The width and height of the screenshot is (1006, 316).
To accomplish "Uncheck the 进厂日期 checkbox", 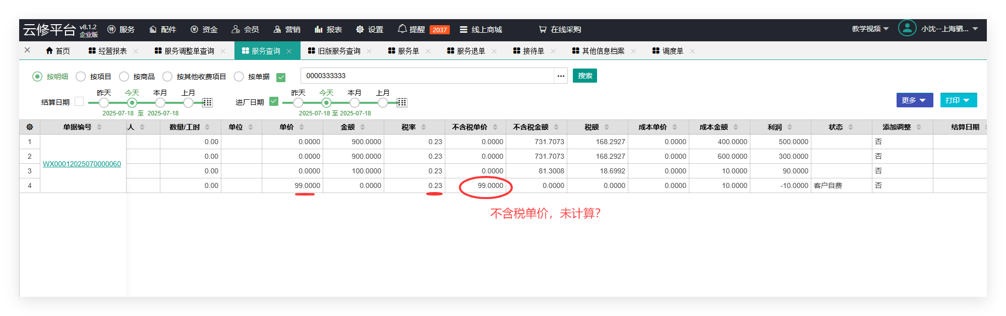I will 274,101.
